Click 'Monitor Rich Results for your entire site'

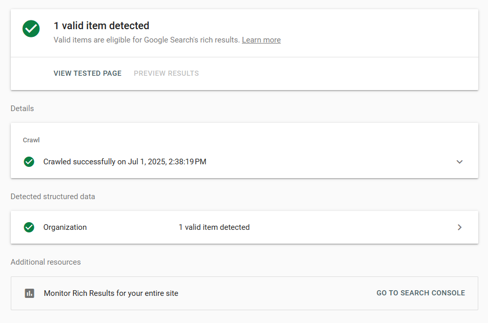pos(111,293)
